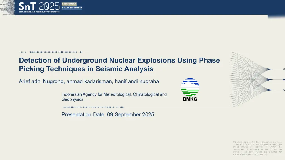
Task: Click the CTBT Science and Technology Conference tagline
Action: [39, 12]
